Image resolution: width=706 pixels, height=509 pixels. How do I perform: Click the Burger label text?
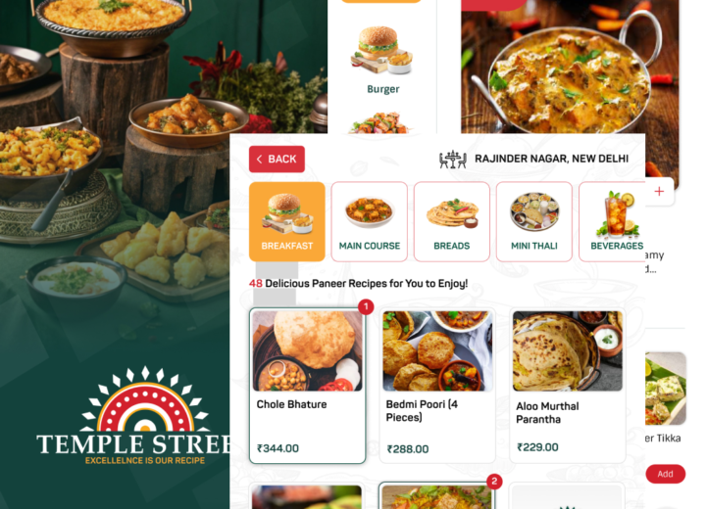click(x=383, y=89)
